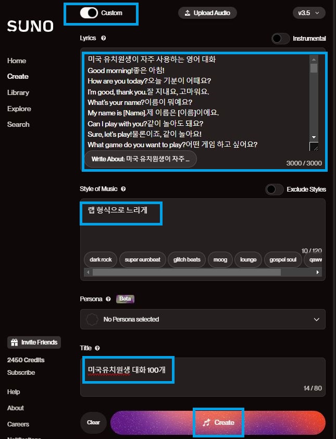Screen dimensions: 336x439
Task: Click the lyrics scrollbar up arrow
Action: 314,60
